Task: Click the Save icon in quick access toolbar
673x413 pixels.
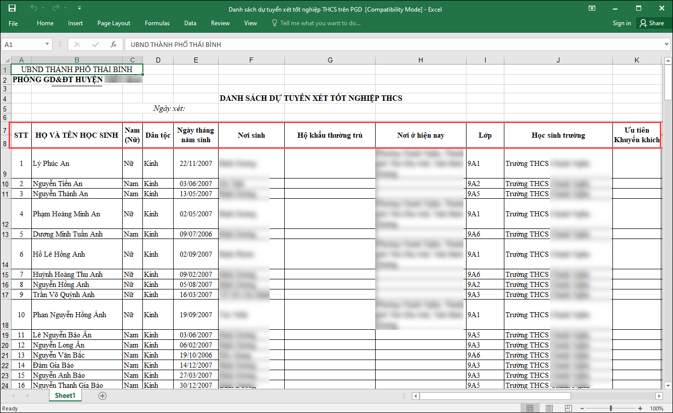Action: click(x=12, y=9)
